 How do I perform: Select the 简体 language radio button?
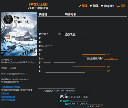80,6
